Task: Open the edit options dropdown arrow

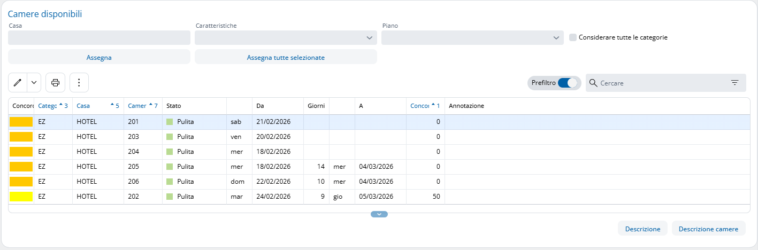Action: pos(34,82)
